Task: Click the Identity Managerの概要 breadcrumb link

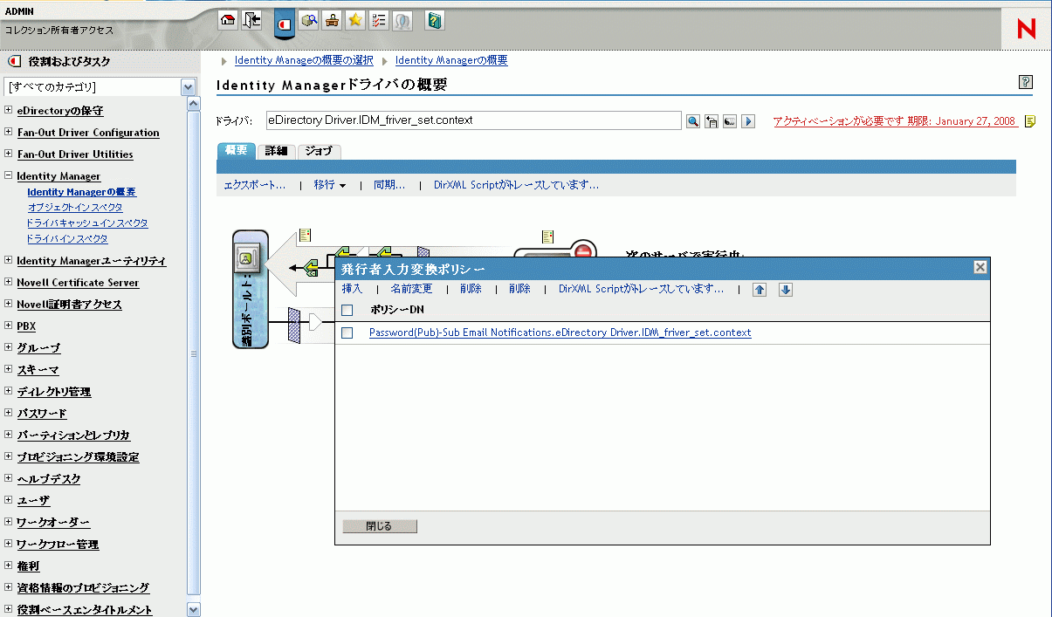Action: (x=451, y=60)
